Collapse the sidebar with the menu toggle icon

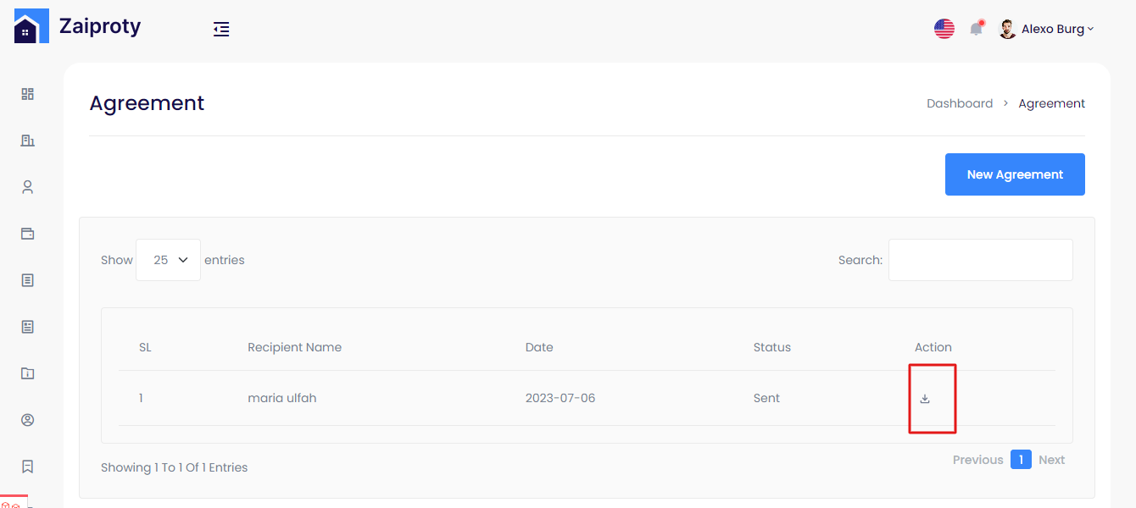(x=221, y=30)
